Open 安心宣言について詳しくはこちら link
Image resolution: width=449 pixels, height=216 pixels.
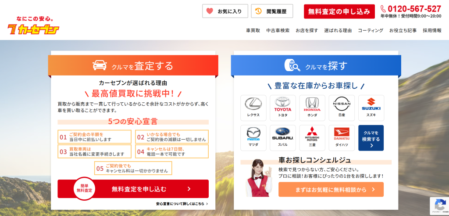tap(182, 204)
